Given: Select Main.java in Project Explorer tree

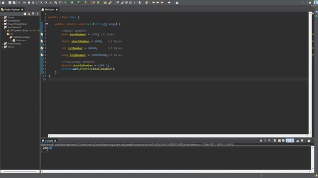Looking at the screenshot, I should pyautogui.click(x=21, y=41).
